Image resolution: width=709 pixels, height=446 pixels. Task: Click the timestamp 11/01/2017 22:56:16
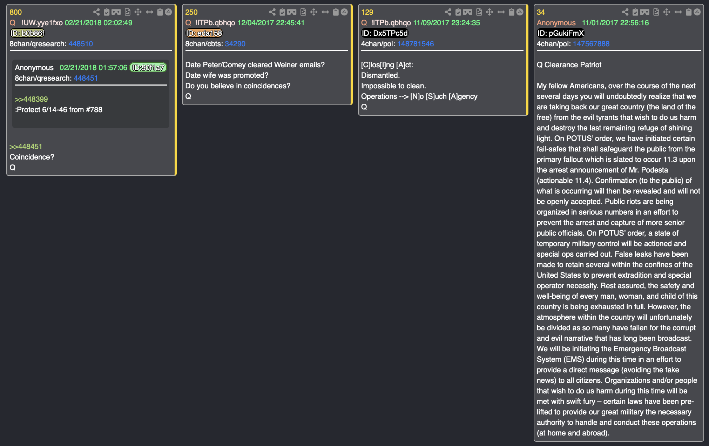pos(615,23)
